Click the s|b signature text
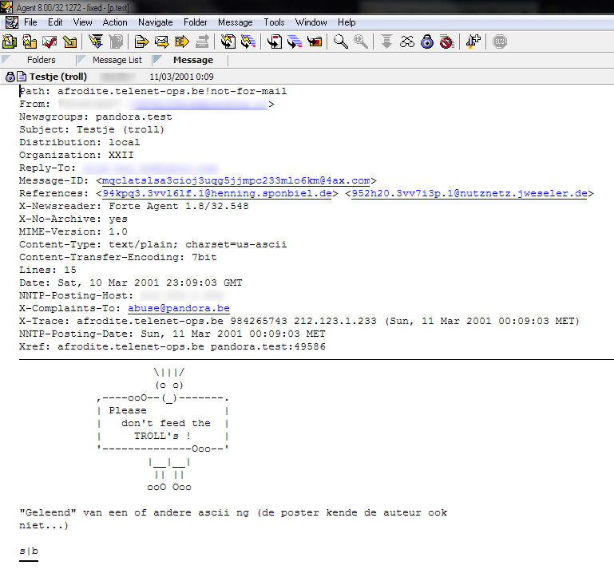The width and height of the screenshot is (614, 581). click(29, 551)
